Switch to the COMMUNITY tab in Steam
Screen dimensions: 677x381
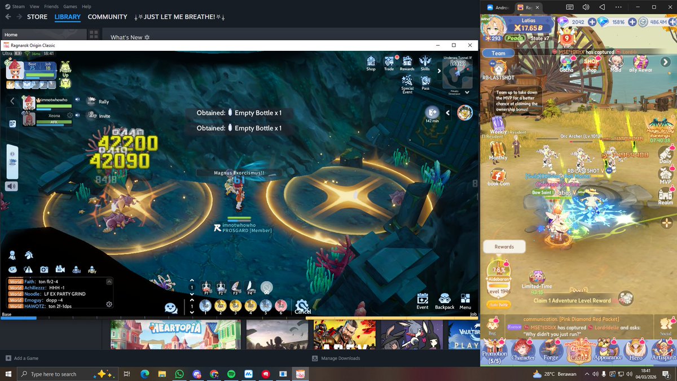[x=107, y=17]
